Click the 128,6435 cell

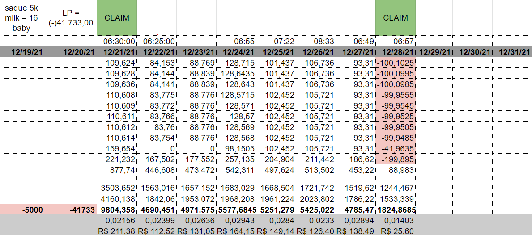point(236,73)
